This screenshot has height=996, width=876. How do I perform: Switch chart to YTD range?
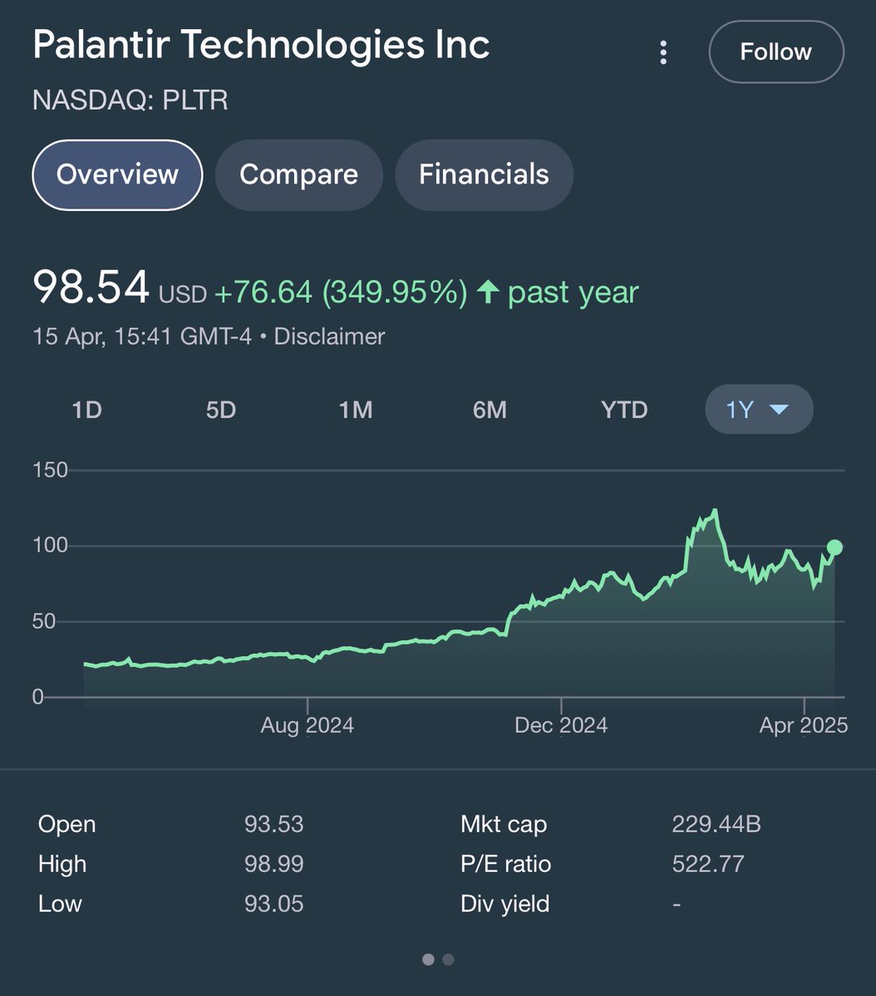[x=624, y=410]
